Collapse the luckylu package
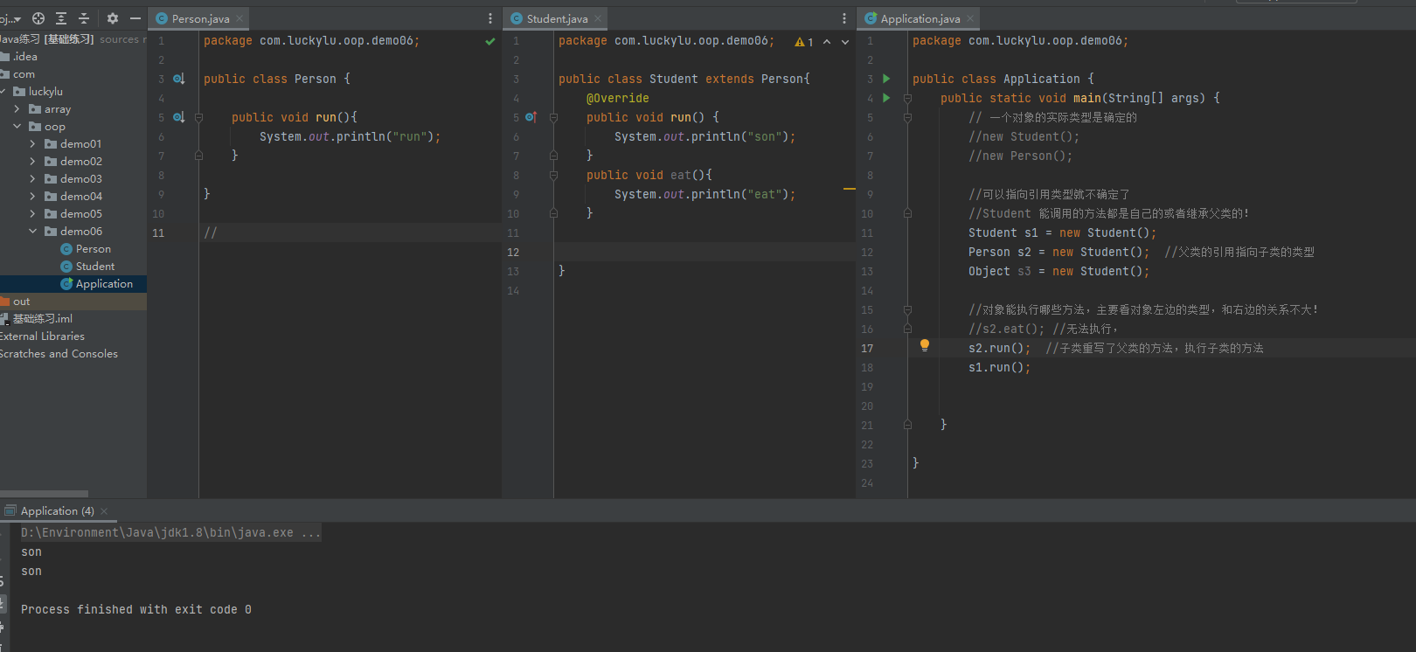Viewport: 1416px width, 652px height. tap(3, 92)
